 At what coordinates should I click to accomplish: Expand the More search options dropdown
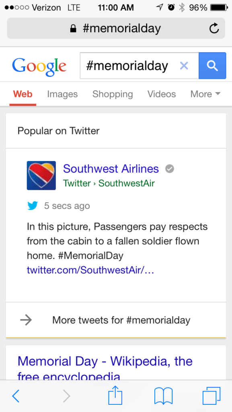click(x=205, y=94)
